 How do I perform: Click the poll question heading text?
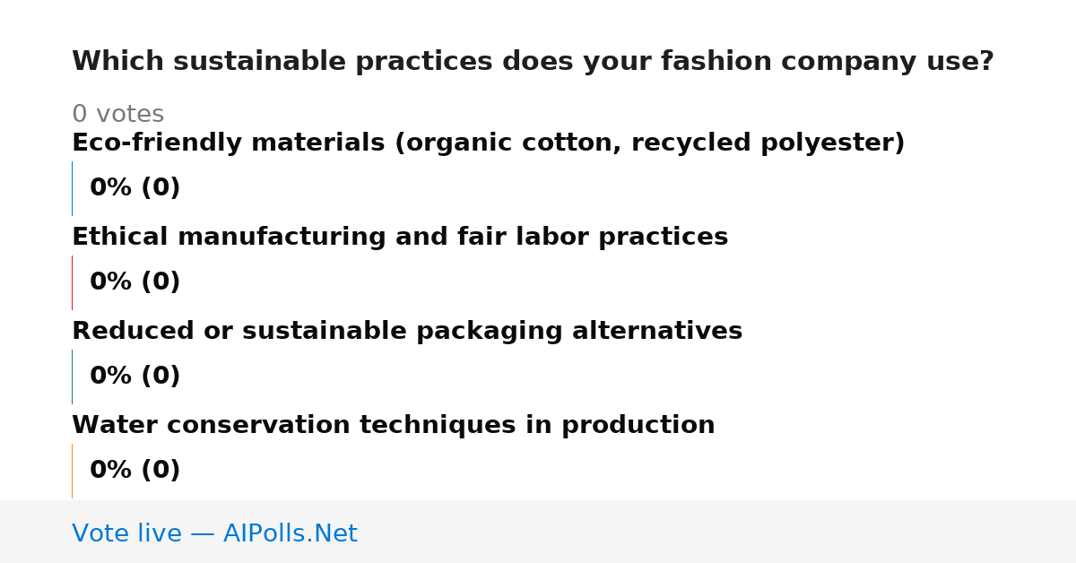click(533, 62)
